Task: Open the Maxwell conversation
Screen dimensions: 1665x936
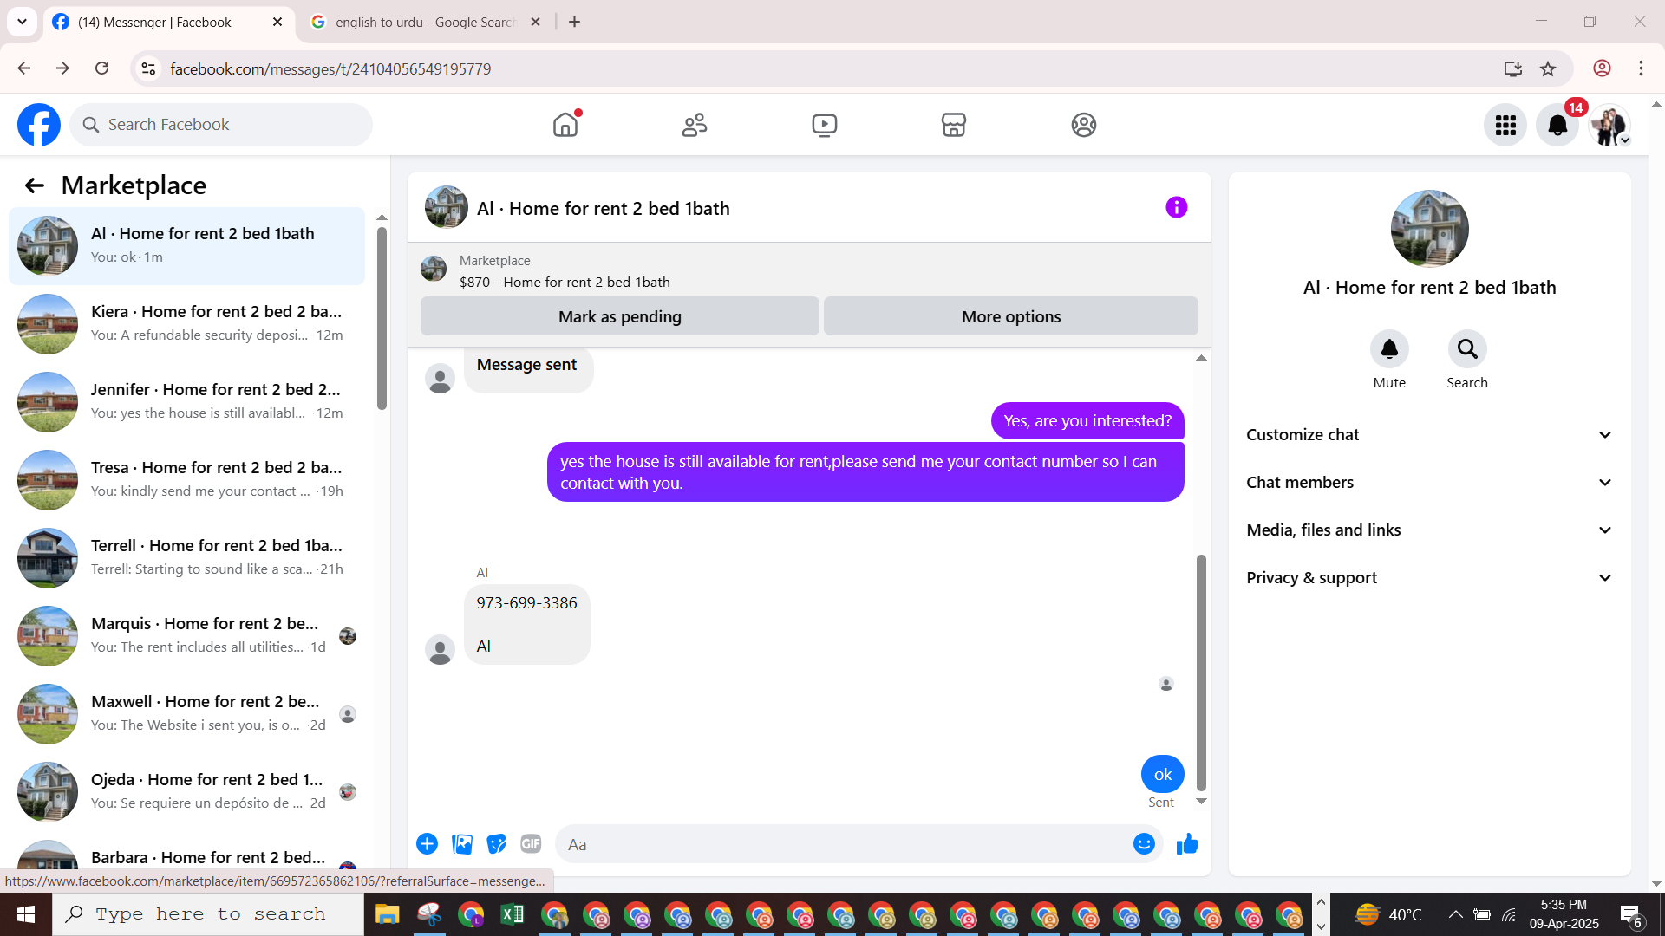Action: click(x=186, y=714)
